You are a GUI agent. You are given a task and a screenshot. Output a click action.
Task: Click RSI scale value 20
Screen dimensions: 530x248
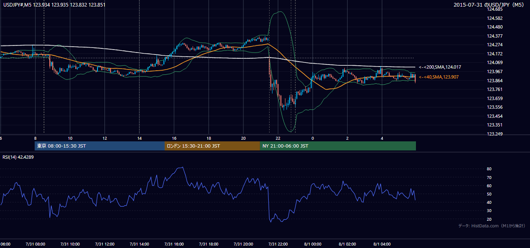click(x=489, y=219)
